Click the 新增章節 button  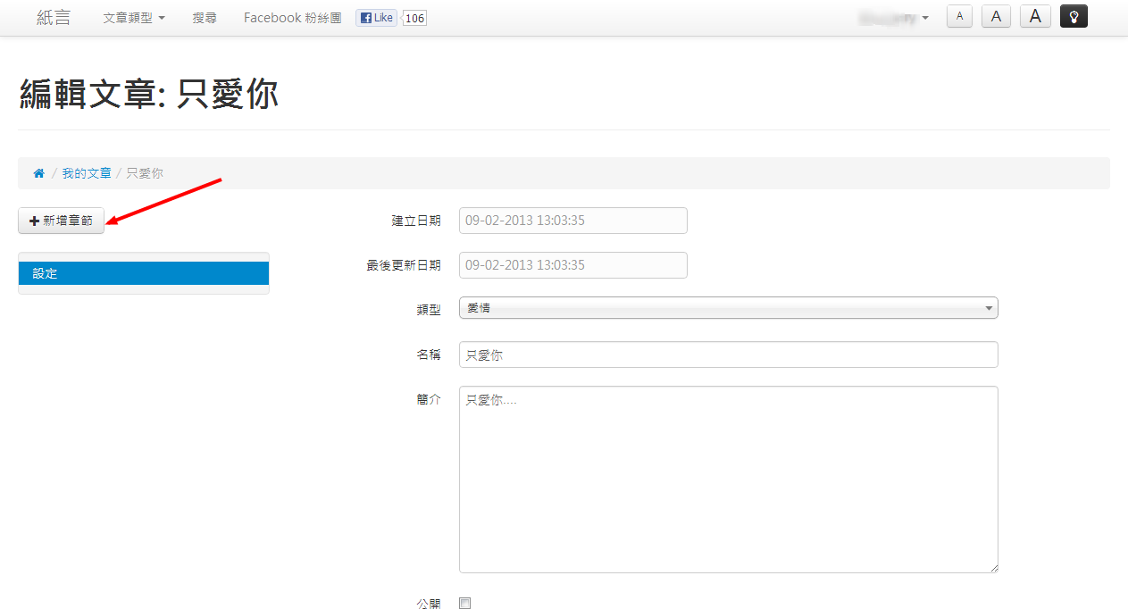pos(61,221)
